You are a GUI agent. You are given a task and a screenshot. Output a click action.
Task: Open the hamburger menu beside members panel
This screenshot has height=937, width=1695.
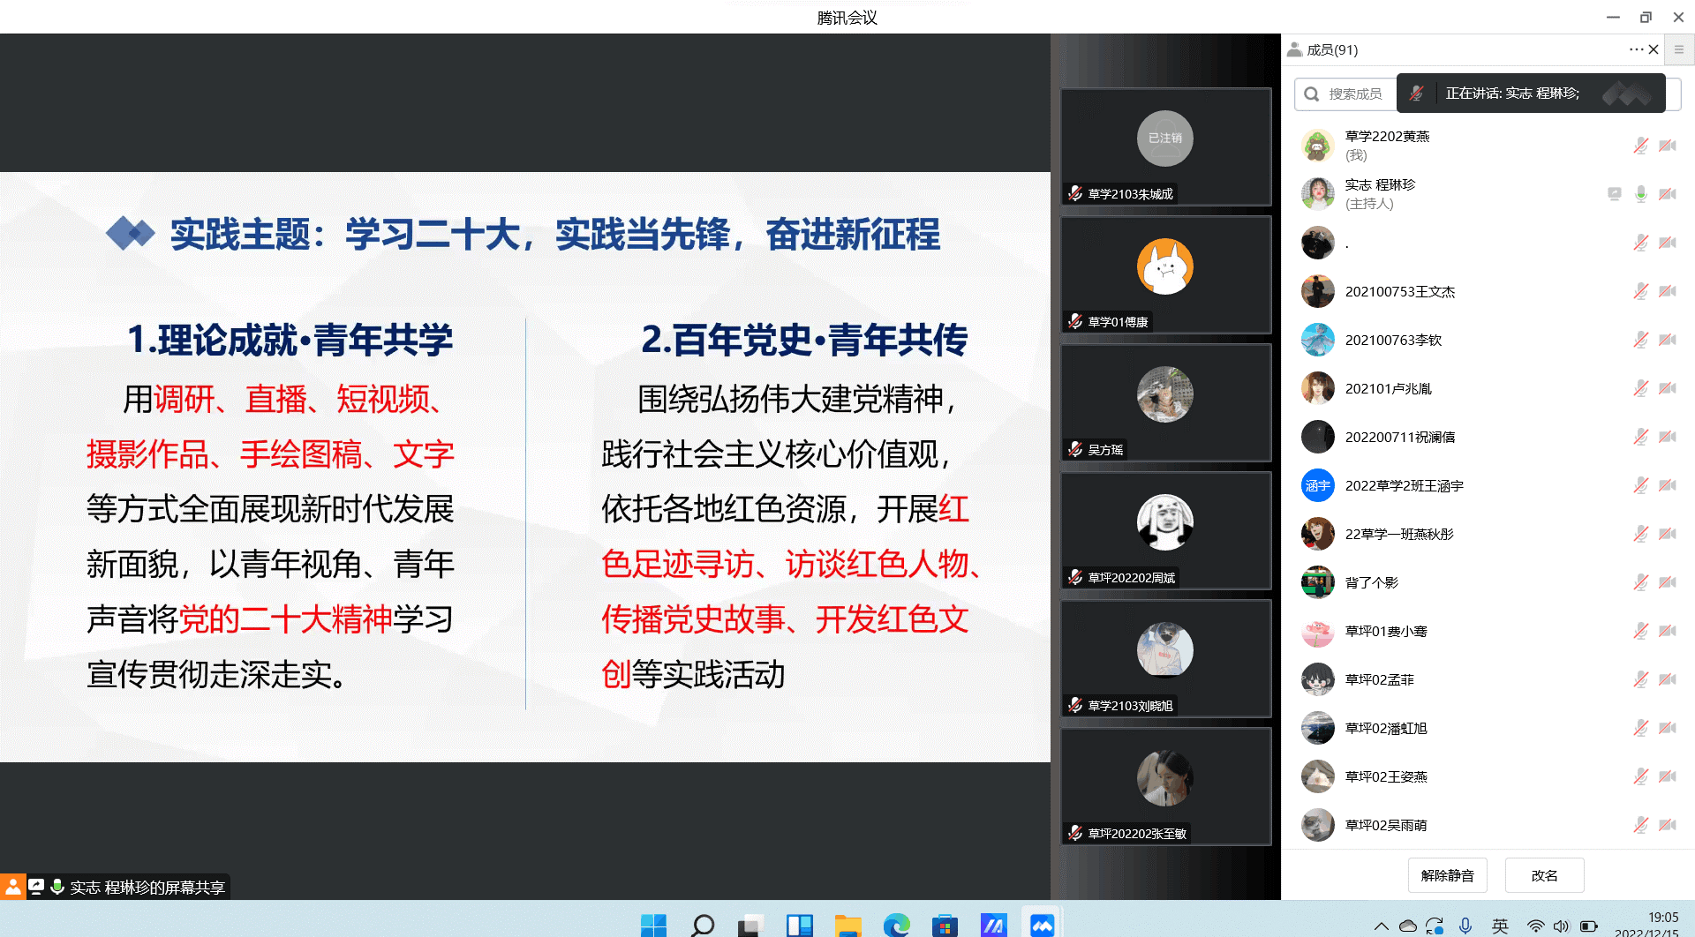click(x=1679, y=49)
